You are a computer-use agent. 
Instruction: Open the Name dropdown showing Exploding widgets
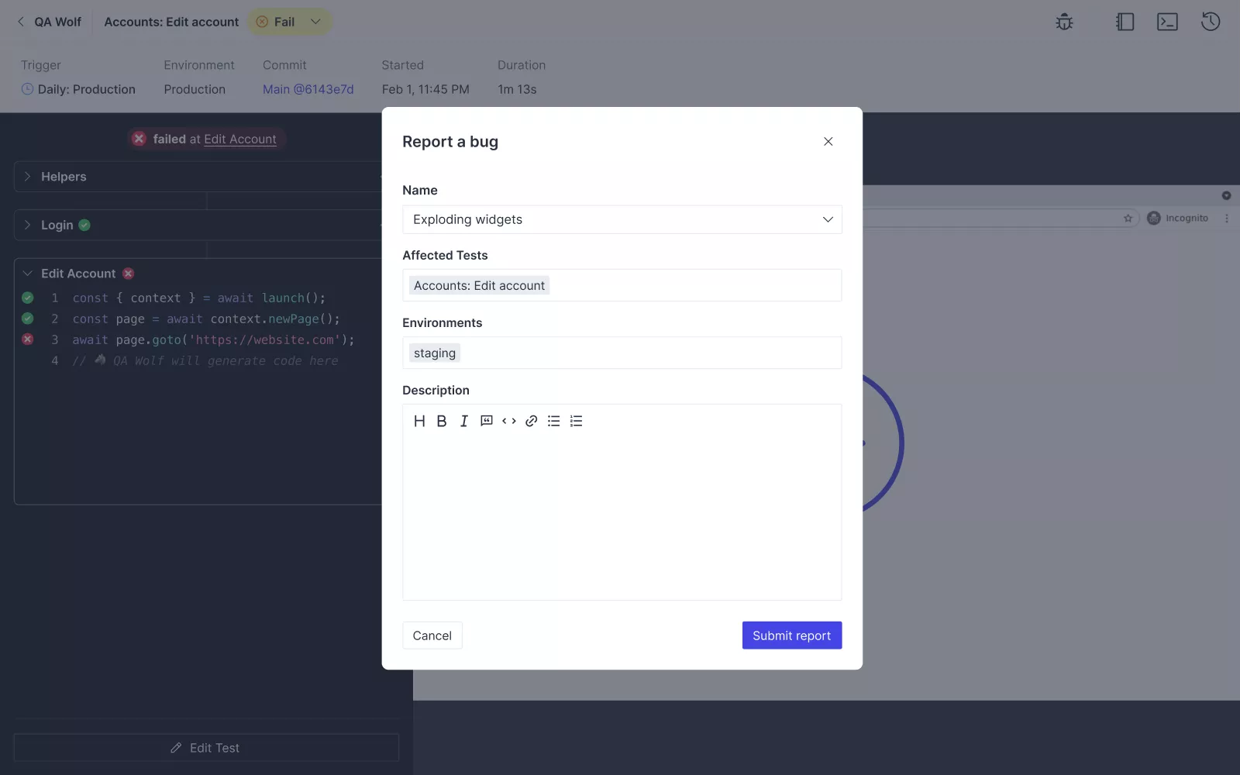pos(622,219)
